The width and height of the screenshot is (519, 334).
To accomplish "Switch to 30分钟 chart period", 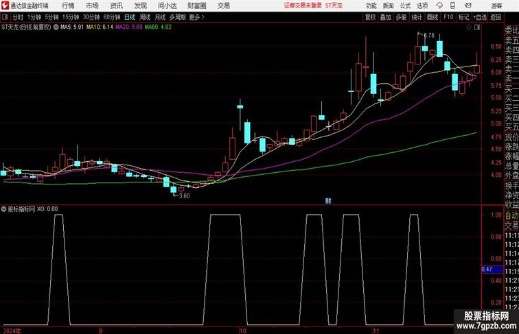I will tap(91, 17).
